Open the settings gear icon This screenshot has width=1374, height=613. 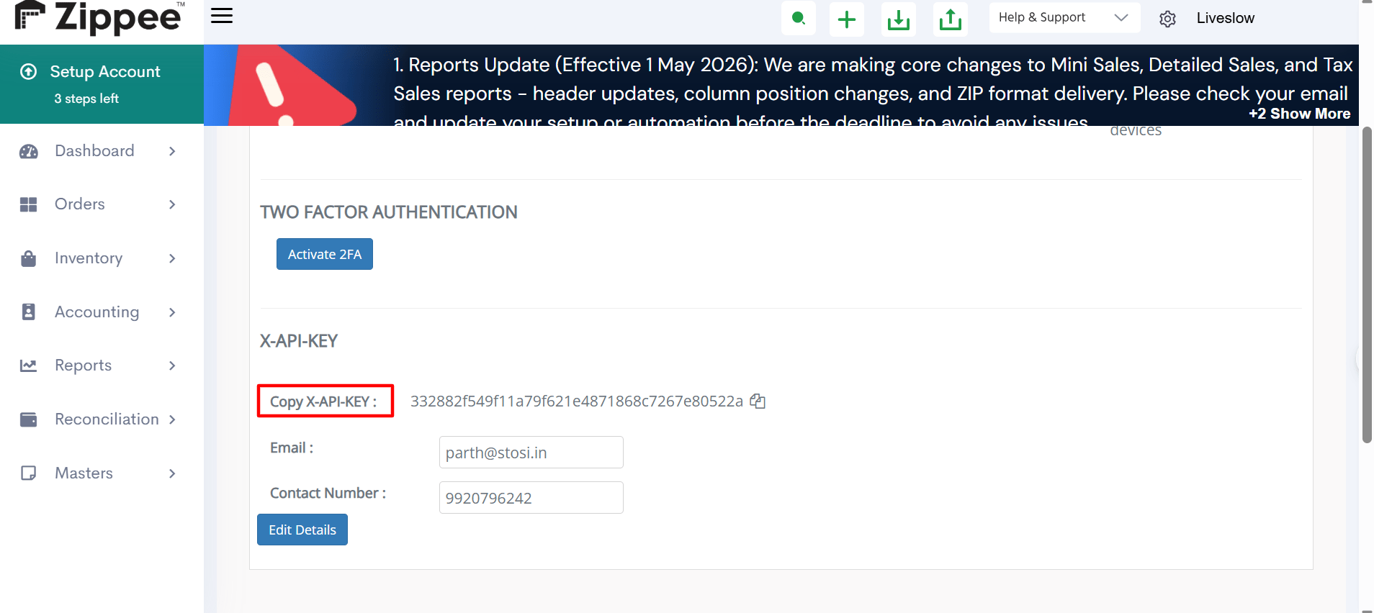click(1167, 19)
